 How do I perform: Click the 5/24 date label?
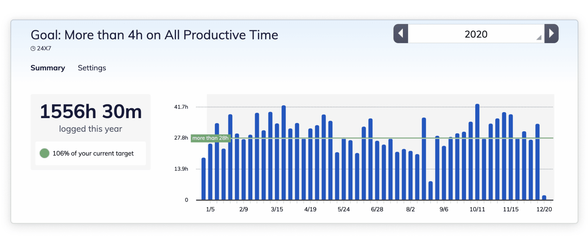point(344,209)
